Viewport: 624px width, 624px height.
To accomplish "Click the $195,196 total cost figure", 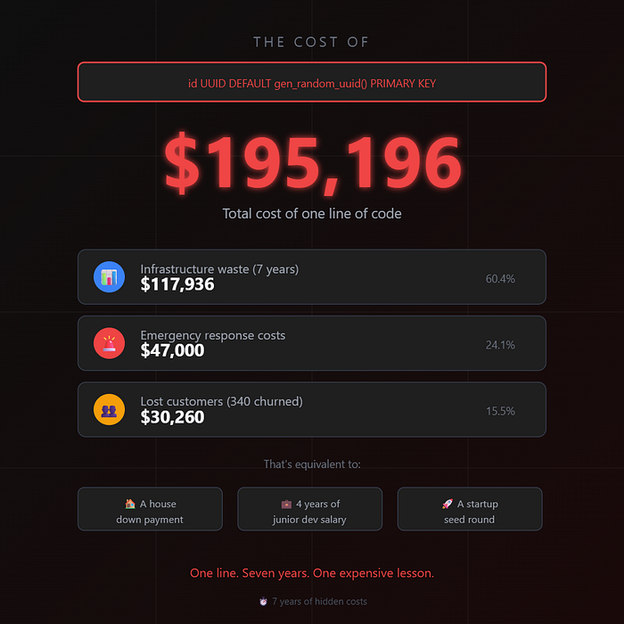I will click(312, 163).
